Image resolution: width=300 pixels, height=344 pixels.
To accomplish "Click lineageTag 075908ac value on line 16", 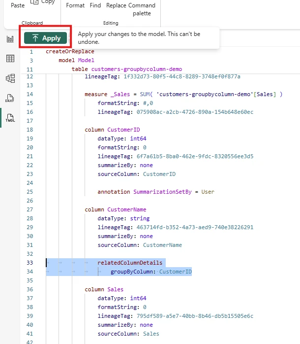I will 195,112.
